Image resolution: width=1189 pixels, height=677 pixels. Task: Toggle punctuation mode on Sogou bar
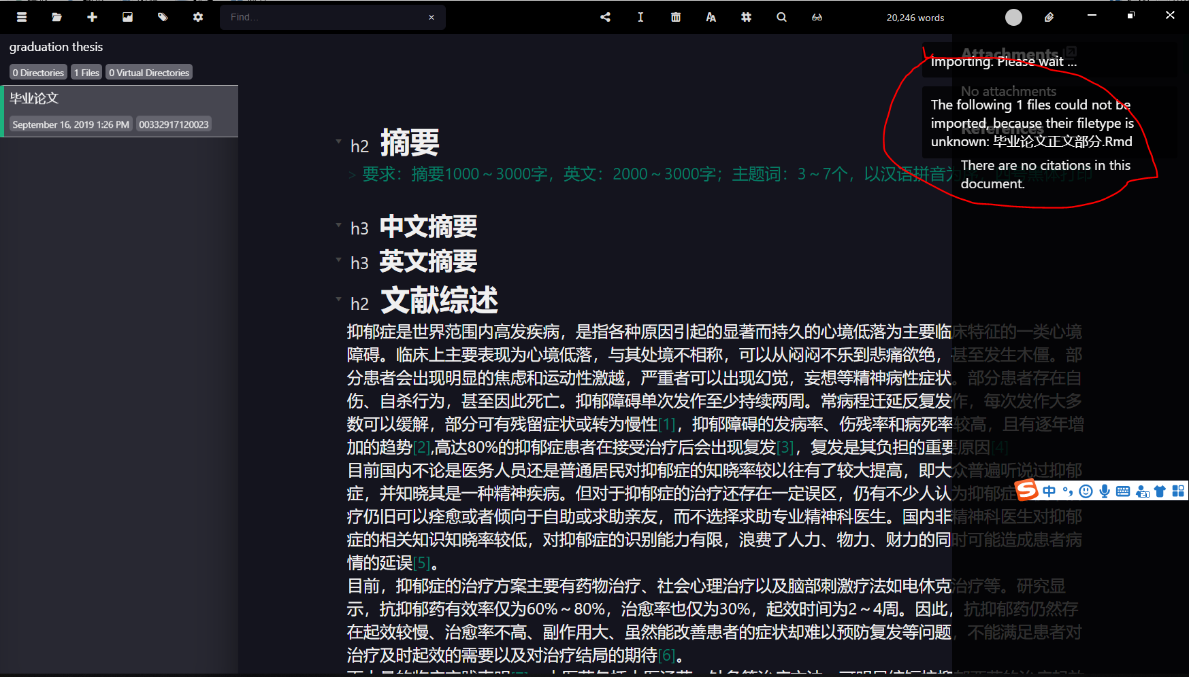[x=1067, y=491]
